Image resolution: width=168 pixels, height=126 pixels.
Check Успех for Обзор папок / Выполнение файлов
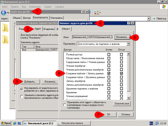click(x=109, y=58)
